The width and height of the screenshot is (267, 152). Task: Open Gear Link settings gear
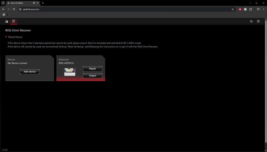pyautogui.click(x=258, y=21)
